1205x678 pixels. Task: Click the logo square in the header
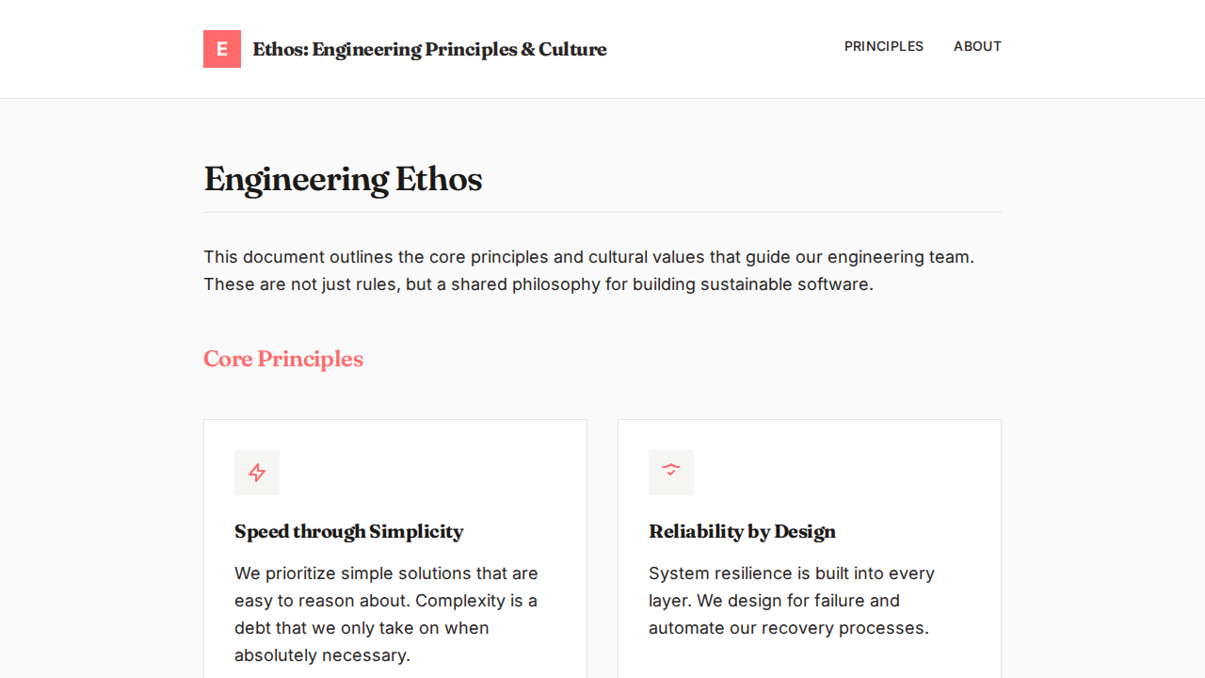222,49
